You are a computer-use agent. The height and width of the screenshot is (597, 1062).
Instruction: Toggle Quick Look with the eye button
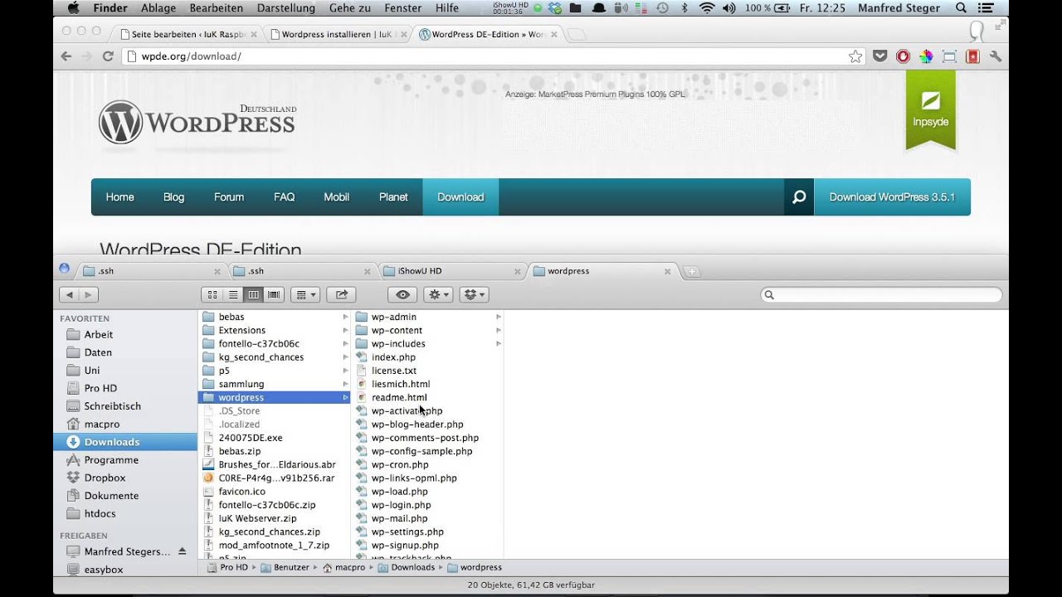tap(402, 294)
